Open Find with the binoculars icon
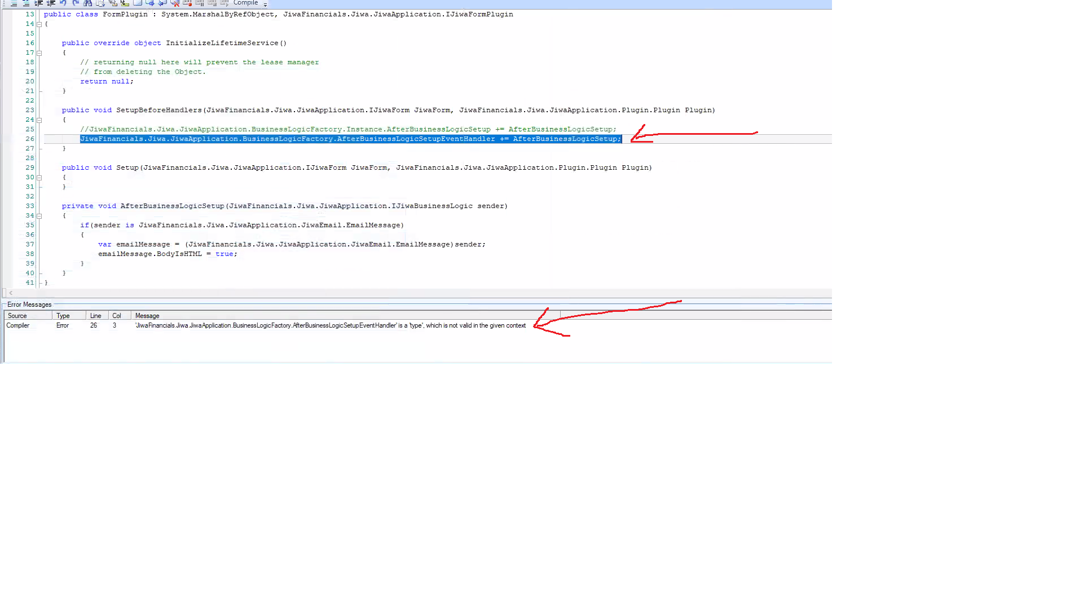The width and height of the screenshot is (1083, 609). click(88, 3)
